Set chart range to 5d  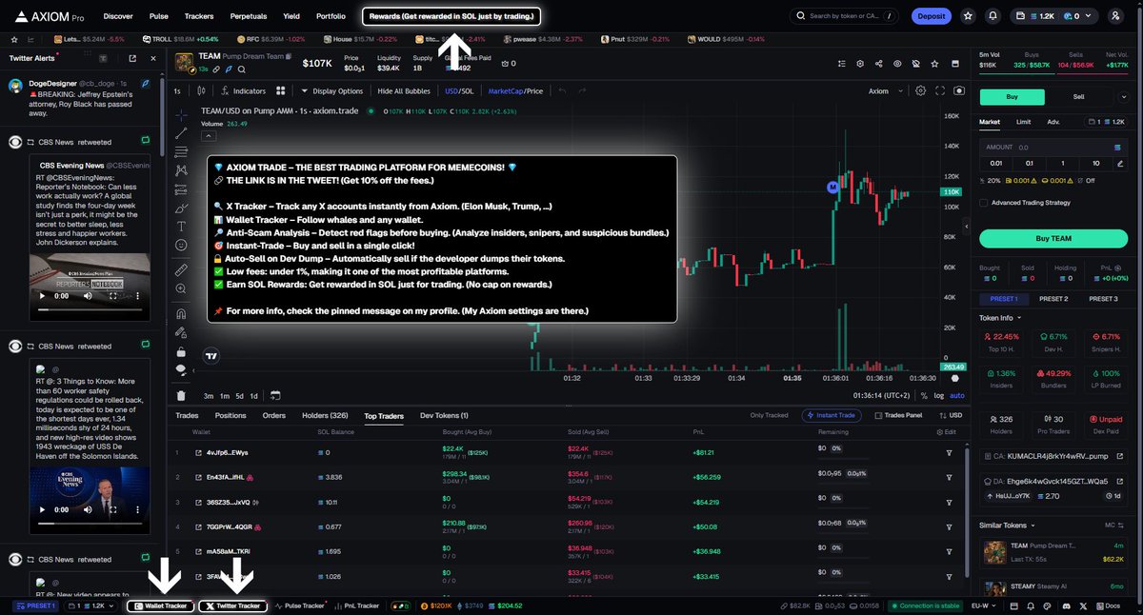point(240,395)
